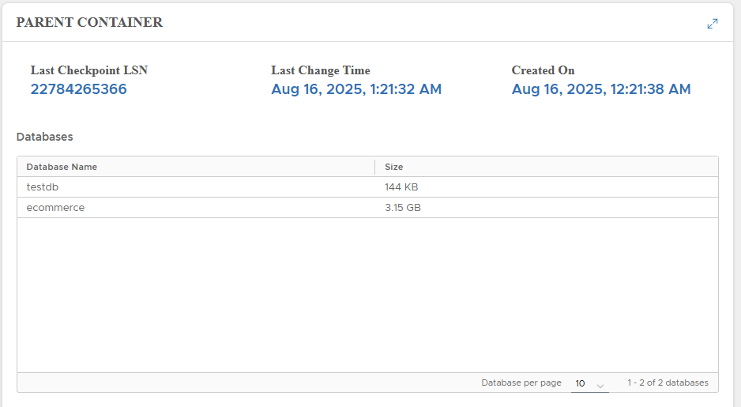Click the PARENT CONTAINER title

89,23
